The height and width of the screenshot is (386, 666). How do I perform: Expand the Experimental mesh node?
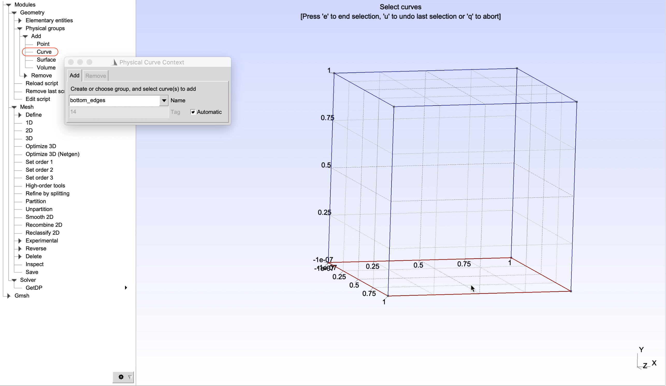pos(20,241)
